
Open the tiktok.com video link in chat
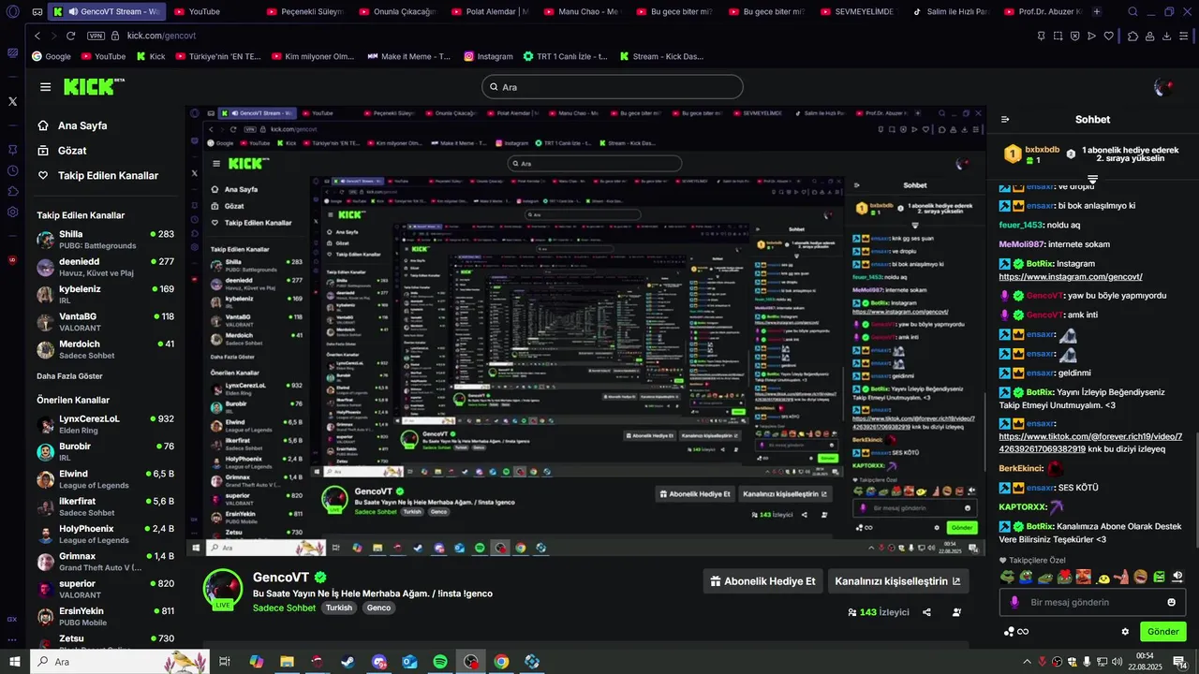(1091, 443)
